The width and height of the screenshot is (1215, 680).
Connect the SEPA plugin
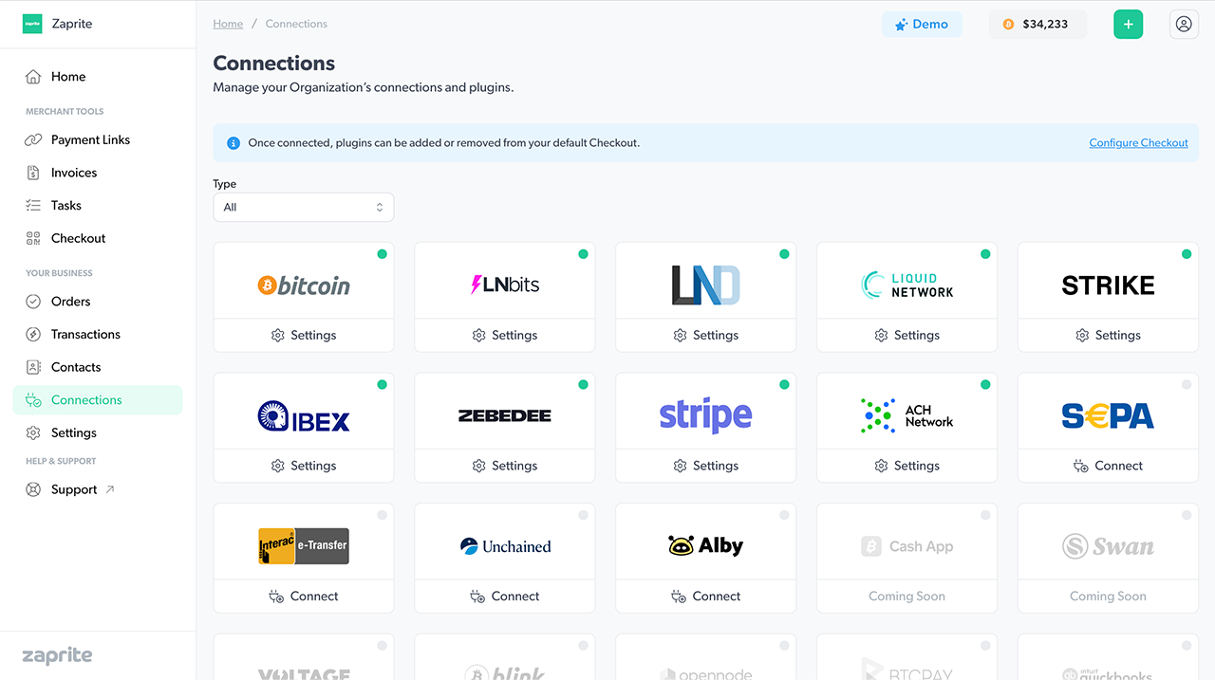click(1108, 466)
